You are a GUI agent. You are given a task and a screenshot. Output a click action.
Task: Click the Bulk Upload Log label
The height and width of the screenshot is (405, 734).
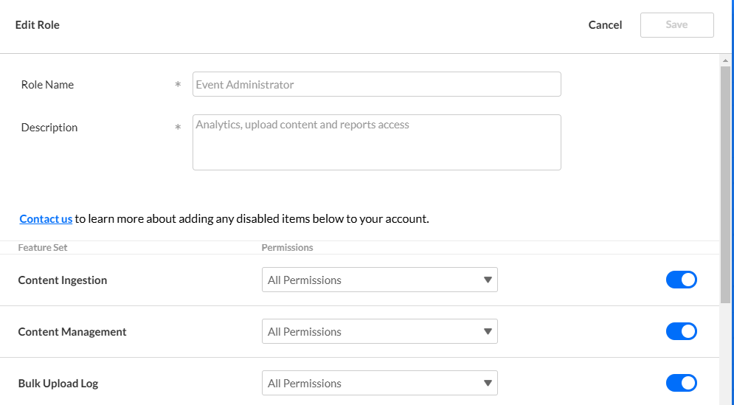click(58, 384)
